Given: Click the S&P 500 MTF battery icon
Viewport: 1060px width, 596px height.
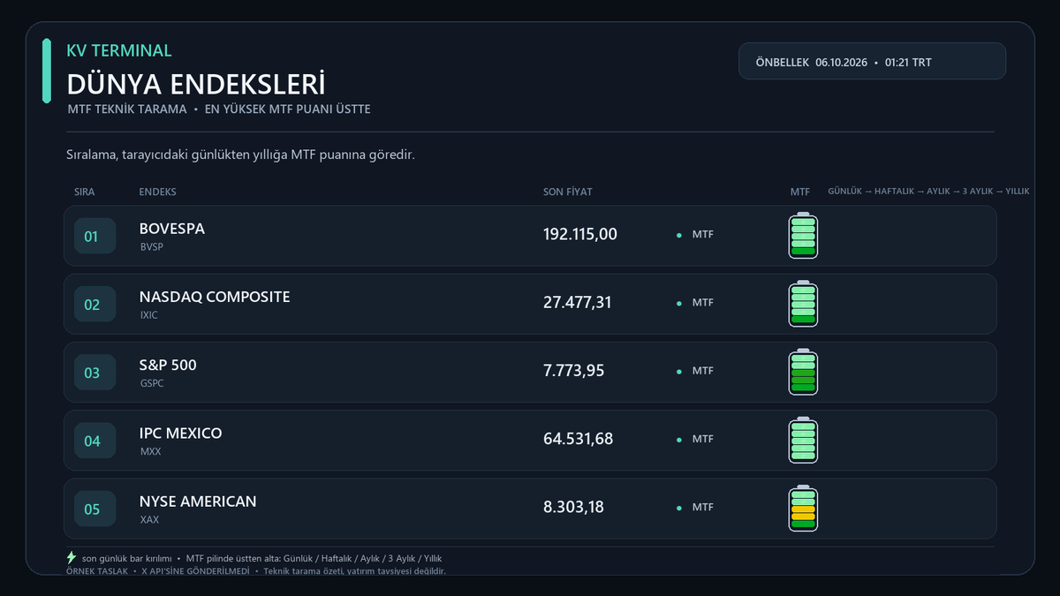Looking at the screenshot, I should [x=803, y=372].
